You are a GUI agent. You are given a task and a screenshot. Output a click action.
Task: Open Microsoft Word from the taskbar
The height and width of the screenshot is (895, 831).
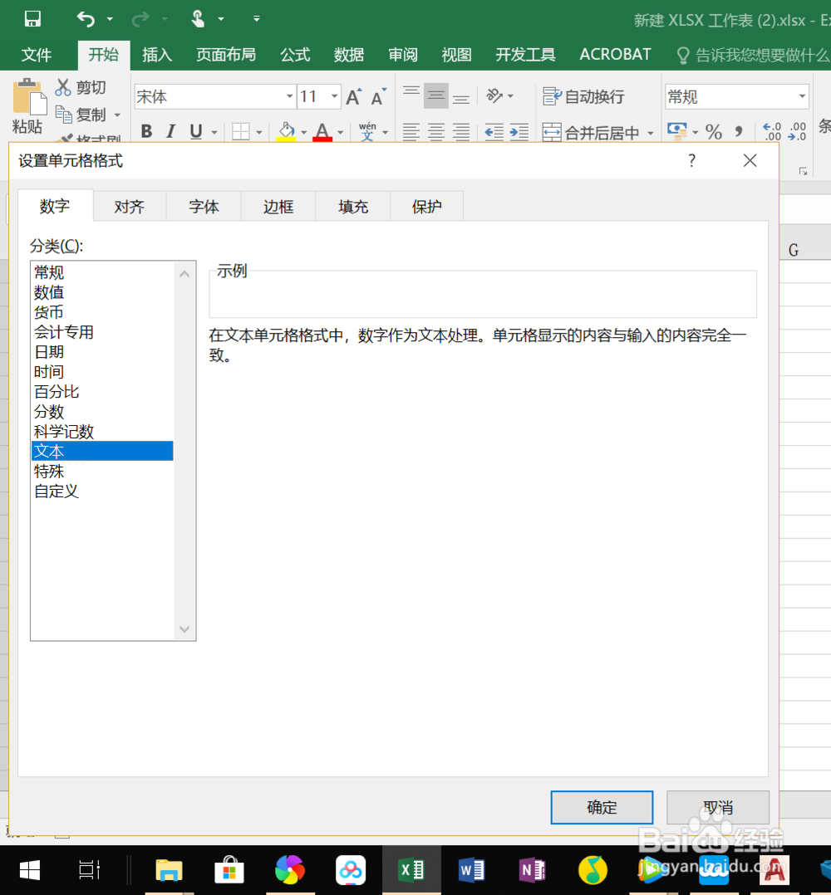coord(471,870)
